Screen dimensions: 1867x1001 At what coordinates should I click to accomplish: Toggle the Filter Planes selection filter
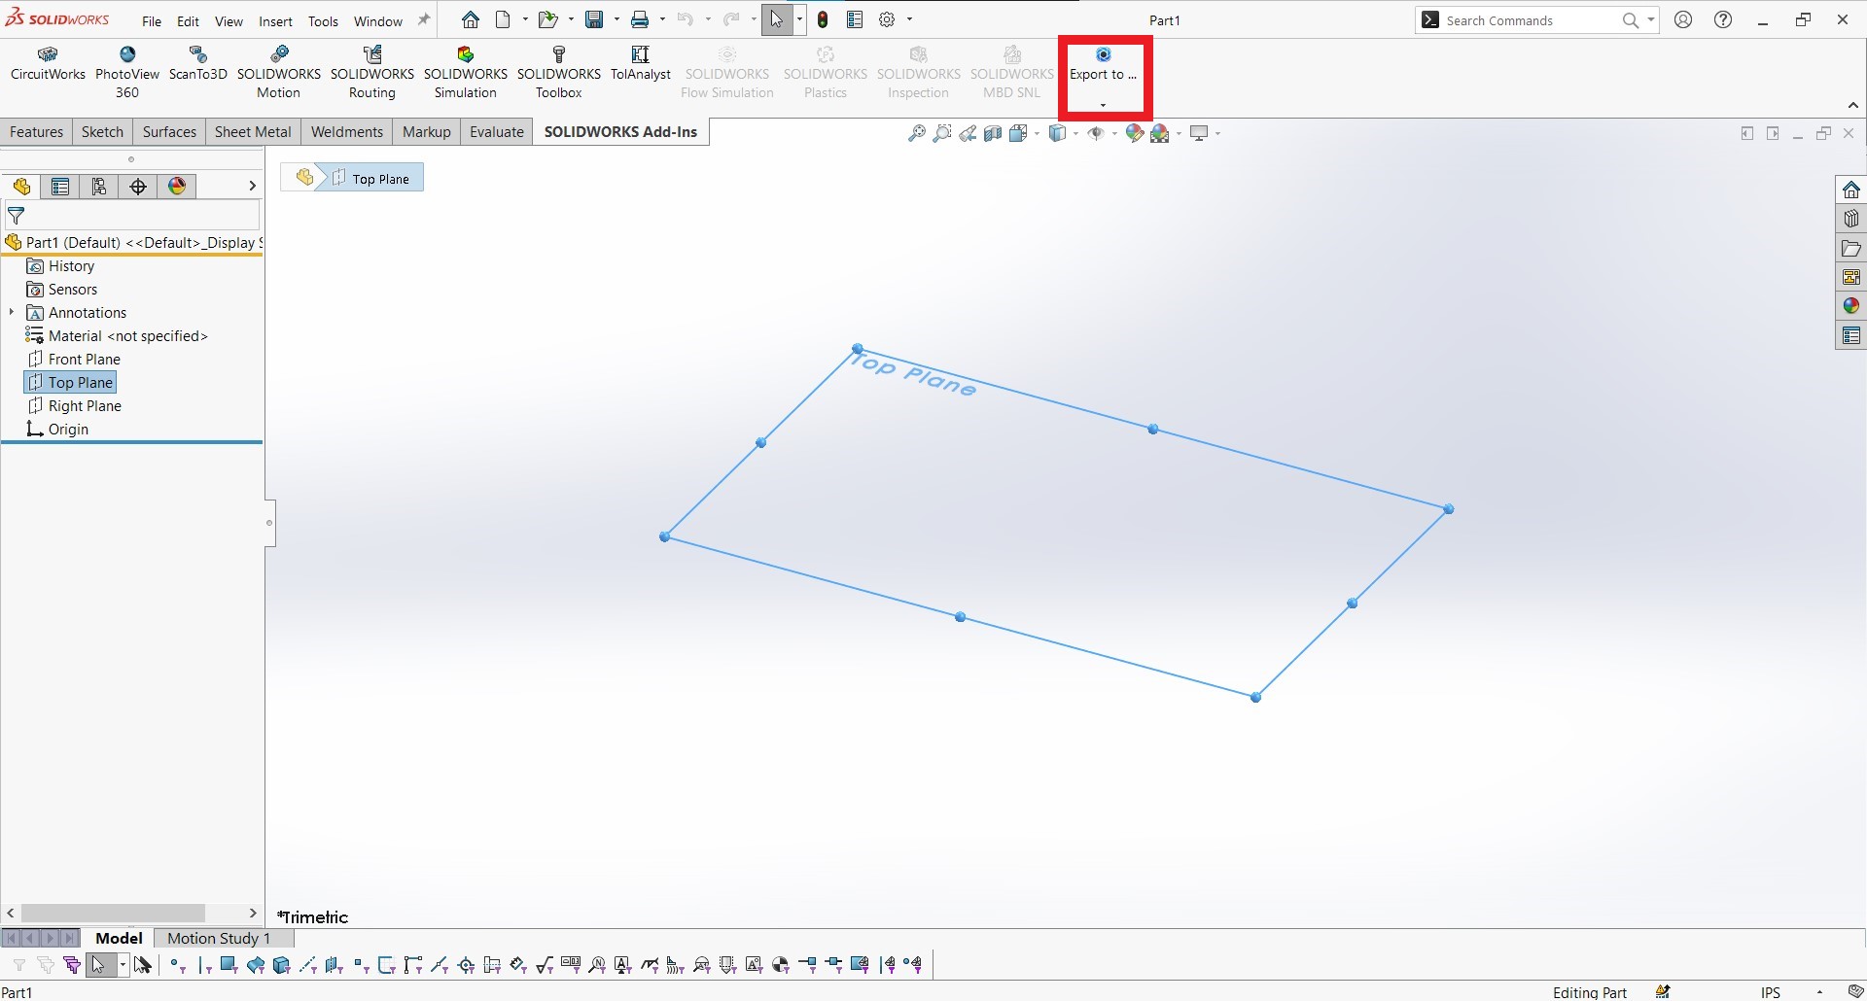point(335,965)
